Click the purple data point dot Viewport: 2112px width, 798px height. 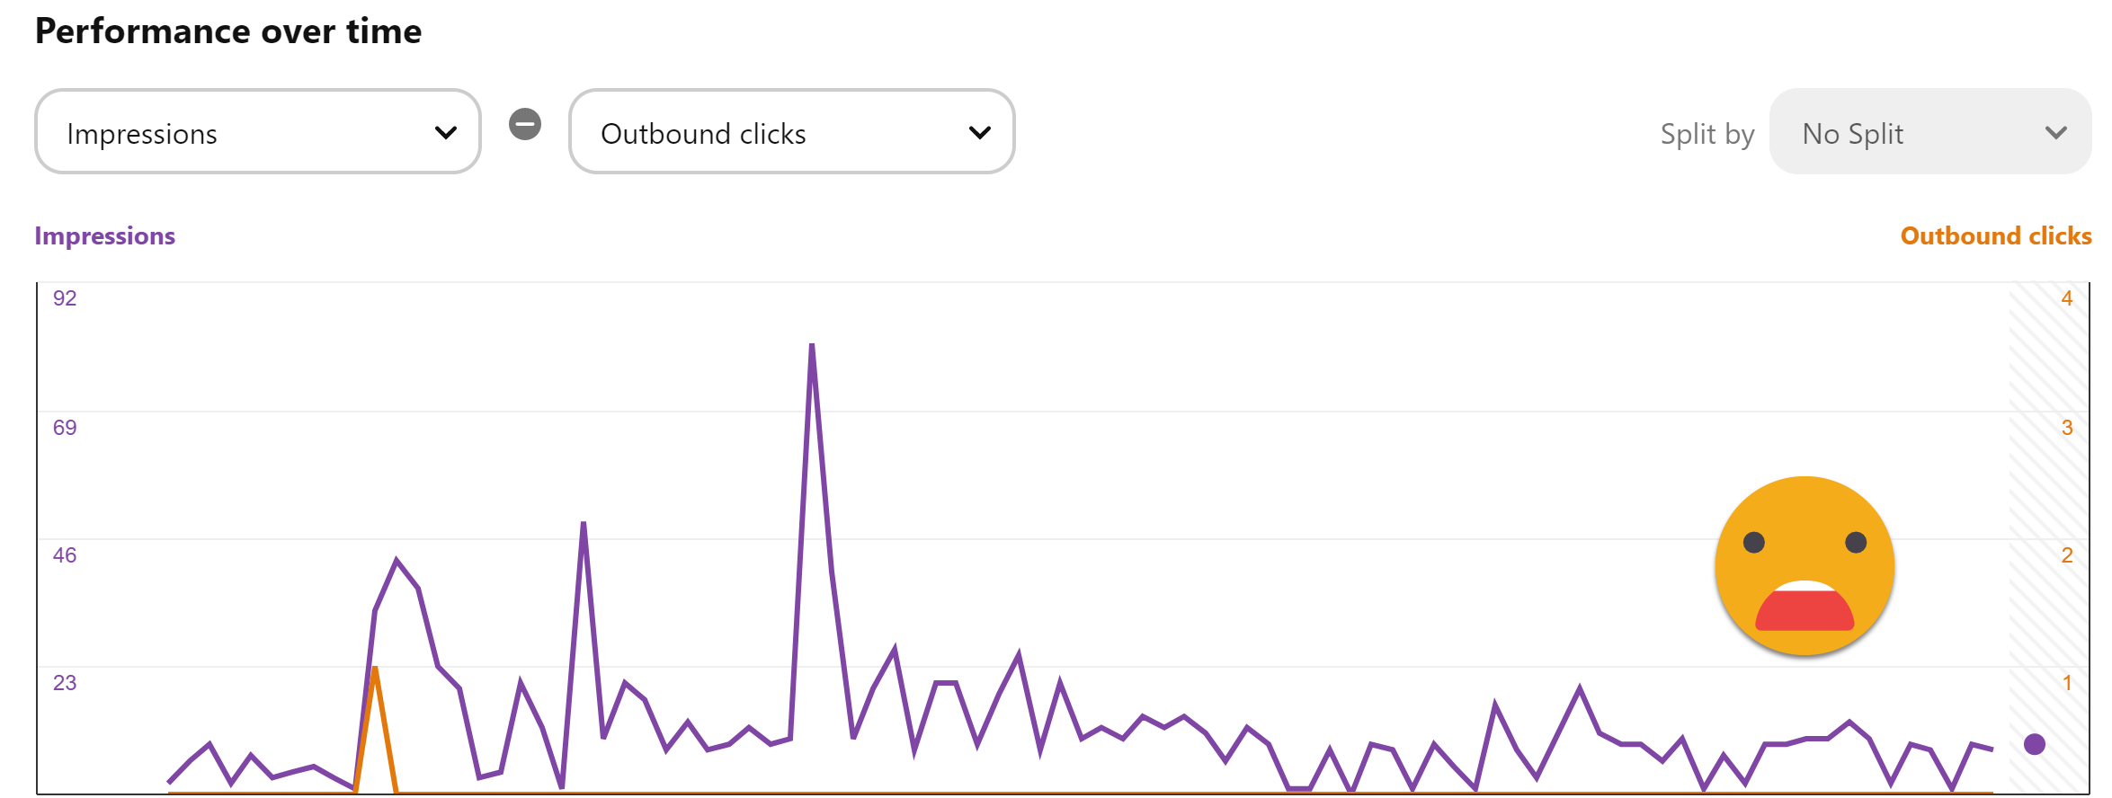(x=2035, y=744)
